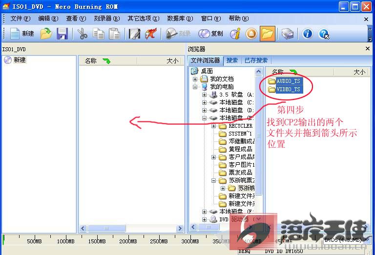Click left arrow of folder tree horizontal scrollbar
This screenshot has height=255, width=375.
tap(193, 227)
